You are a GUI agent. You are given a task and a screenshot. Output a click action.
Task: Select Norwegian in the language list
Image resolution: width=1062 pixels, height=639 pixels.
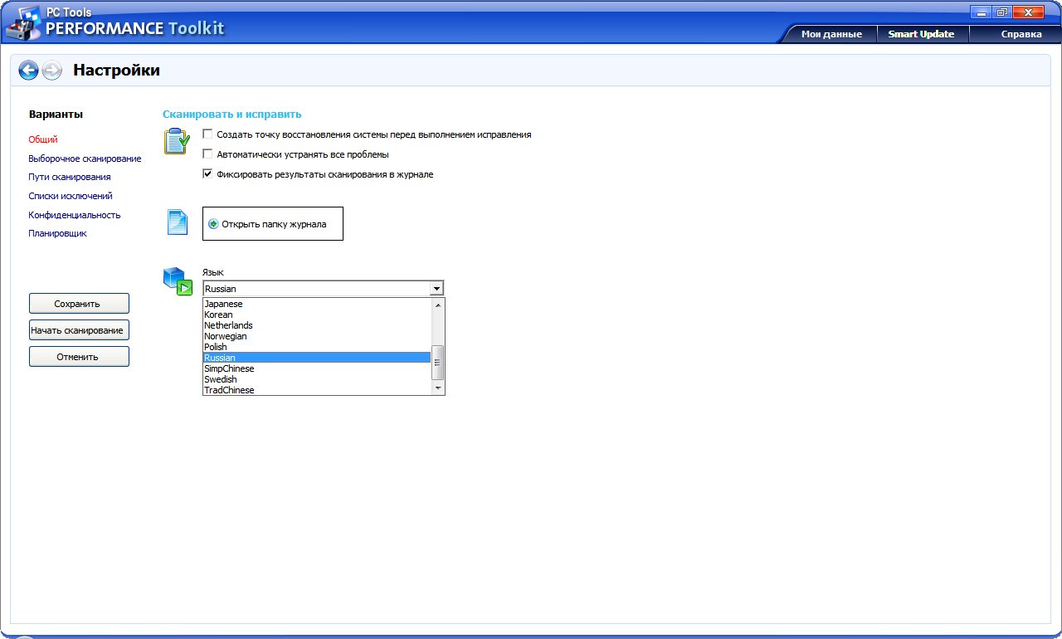[317, 336]
